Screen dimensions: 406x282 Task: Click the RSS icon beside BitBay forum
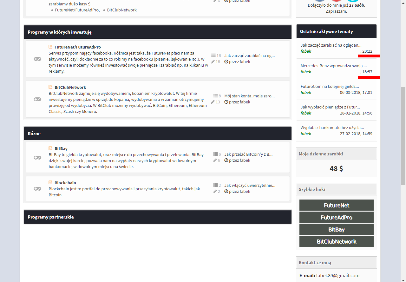50,148
